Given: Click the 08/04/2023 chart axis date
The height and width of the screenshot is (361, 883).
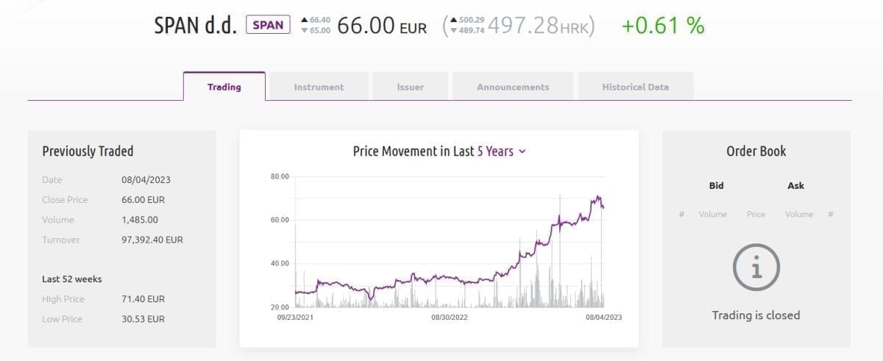Looking at the screenshot, I should (603, 317).
